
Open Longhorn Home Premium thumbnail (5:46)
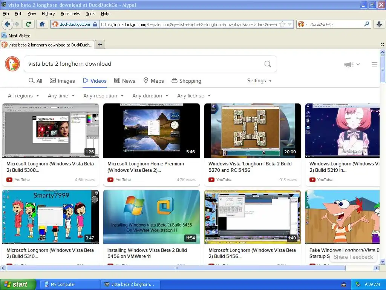152,130
